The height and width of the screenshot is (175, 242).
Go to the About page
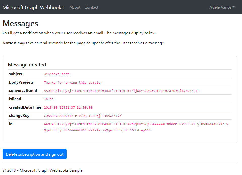tap(75, 7)
